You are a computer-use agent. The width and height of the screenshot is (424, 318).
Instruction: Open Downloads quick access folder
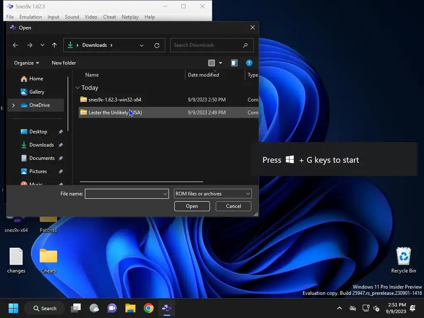coord(38,145)
